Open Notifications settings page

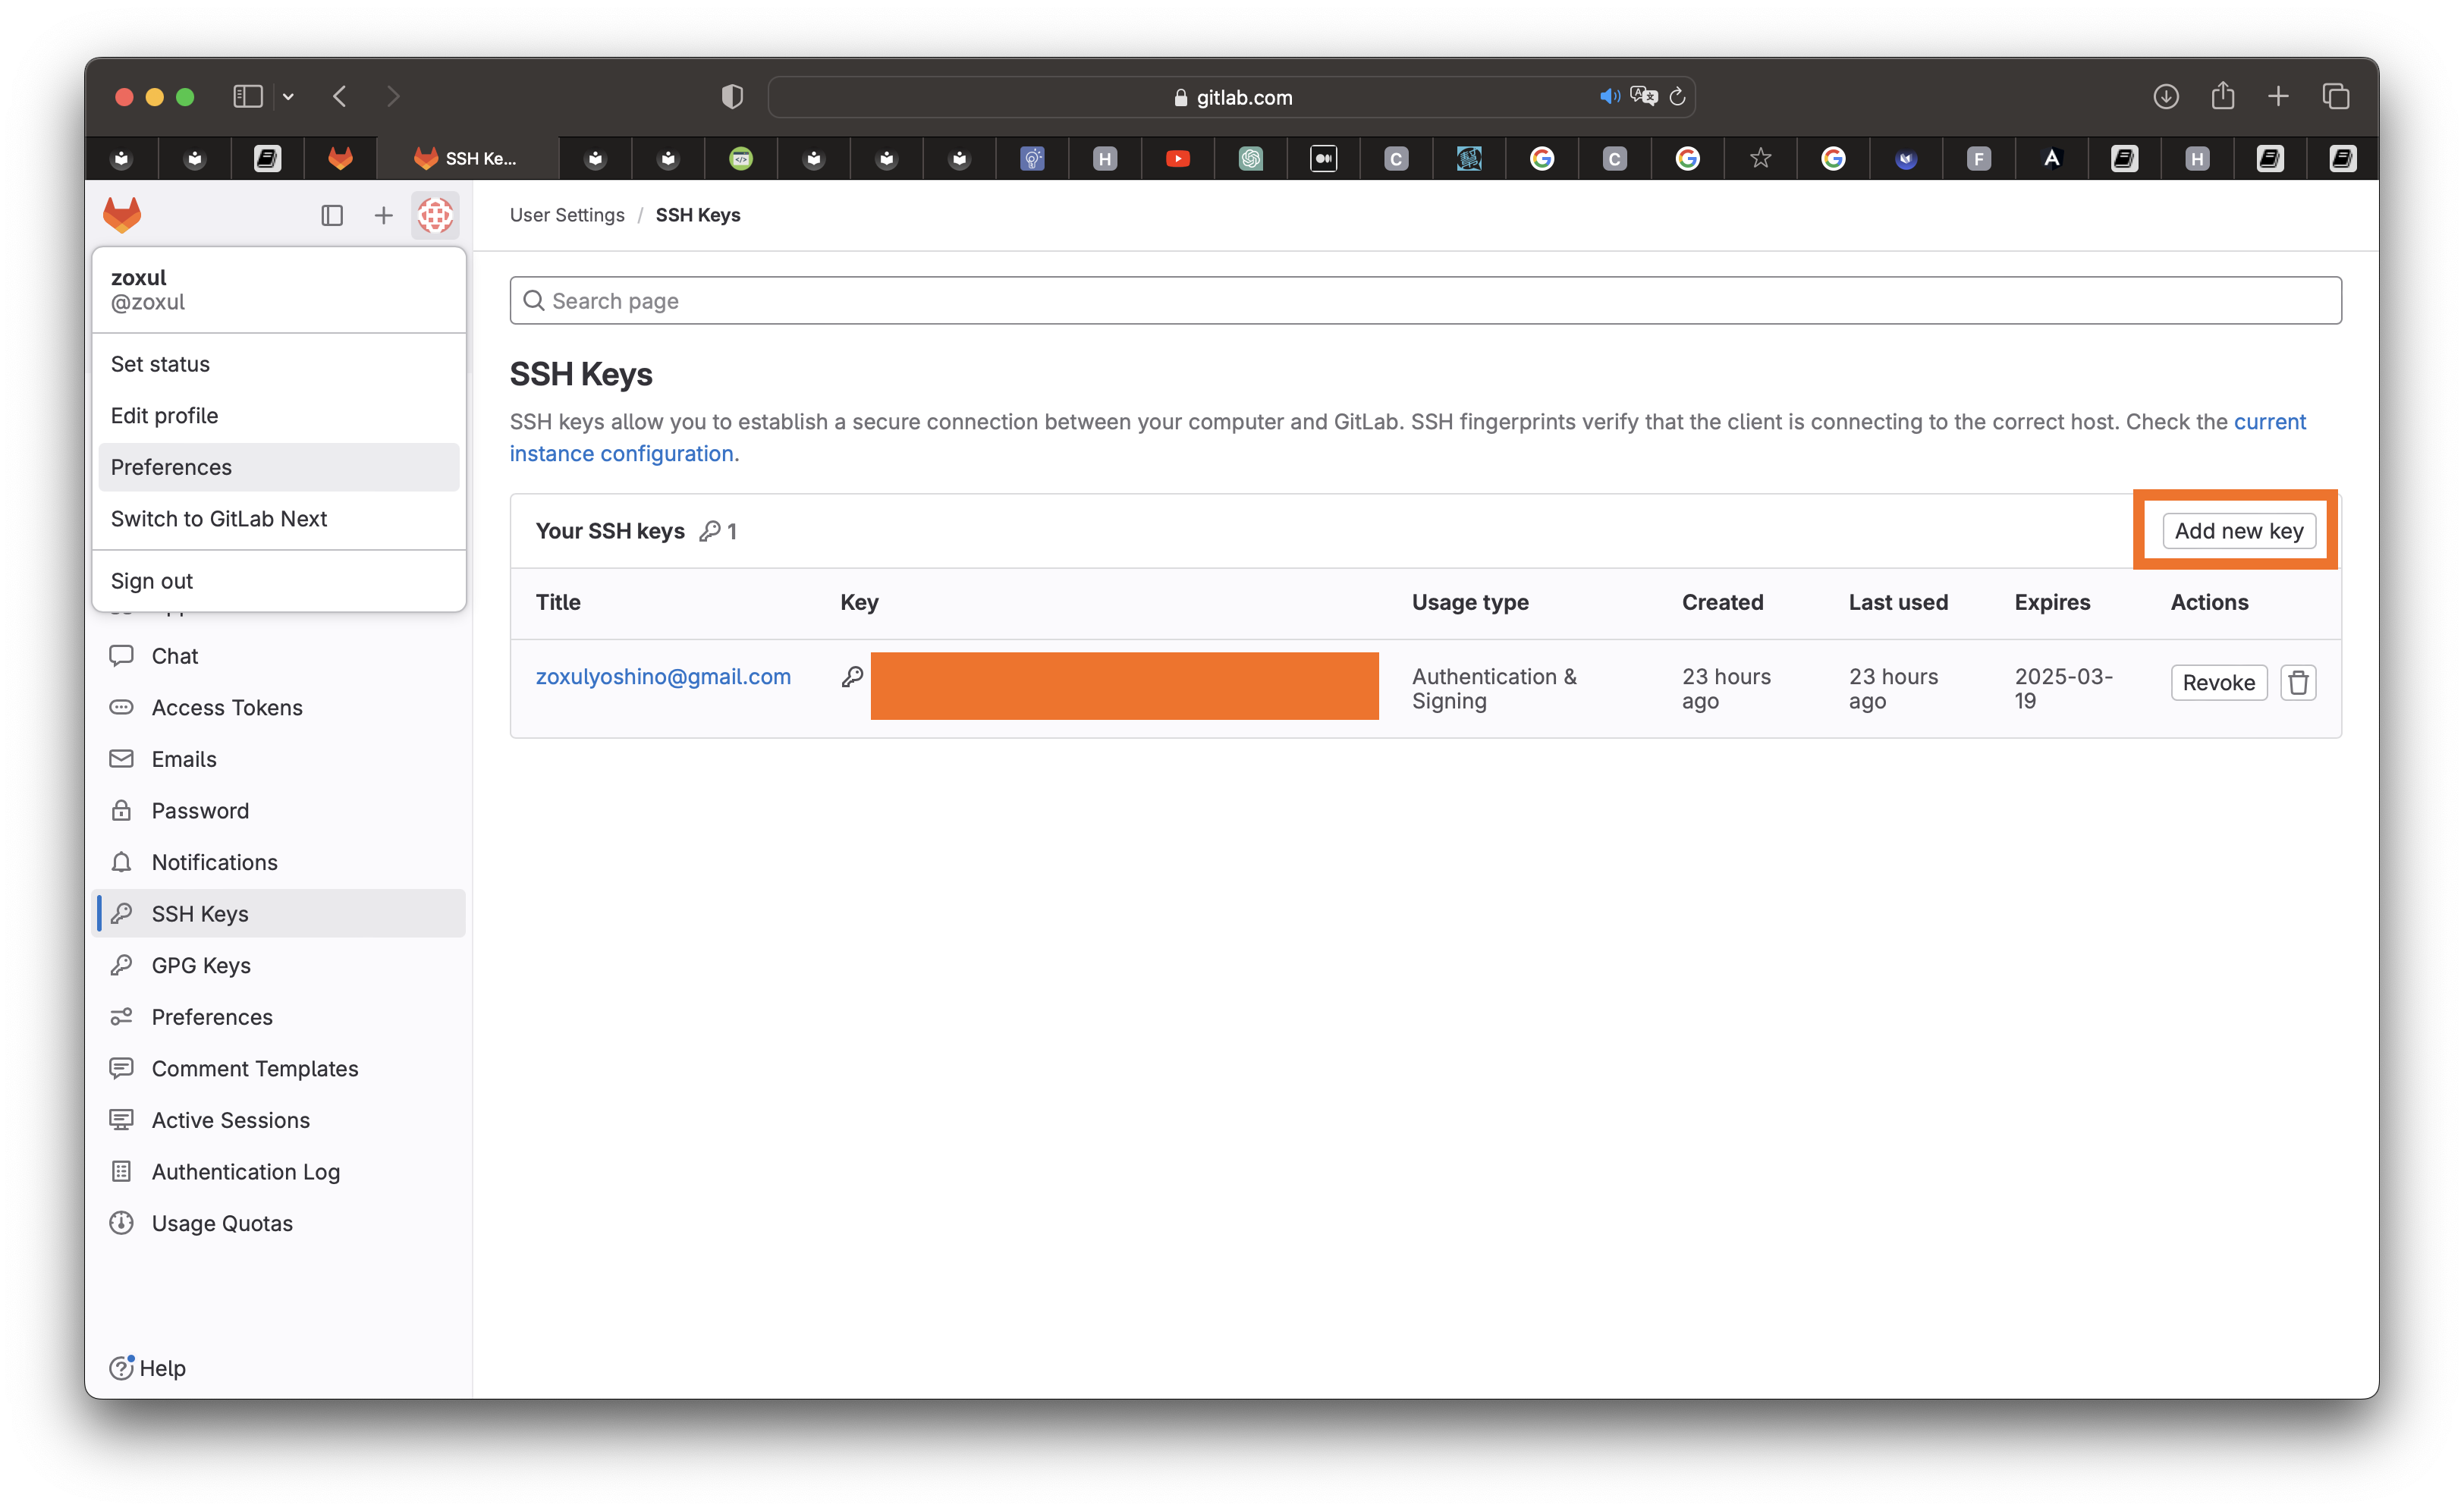click(214, 863)
